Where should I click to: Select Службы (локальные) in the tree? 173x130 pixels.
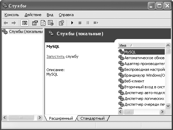[x=26, y=31]
